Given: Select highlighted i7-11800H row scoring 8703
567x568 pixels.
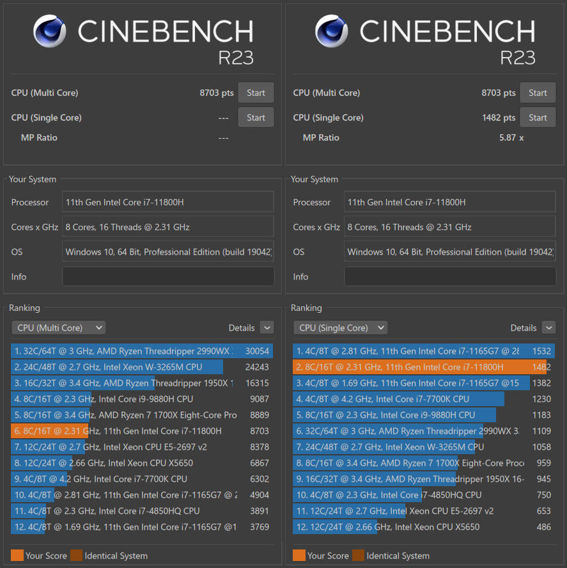Looking at the screenshot, I should pos(142,430).
